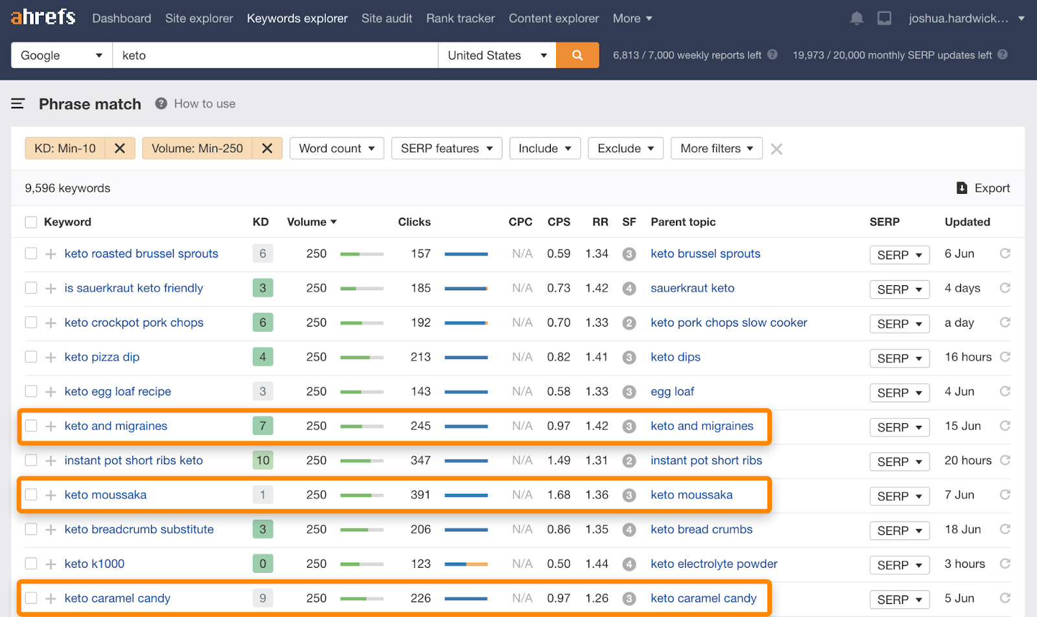The height and width of the screenshot is (617, 1037).
Task: Expand the United States country dropdown
Action: point(497,55)
